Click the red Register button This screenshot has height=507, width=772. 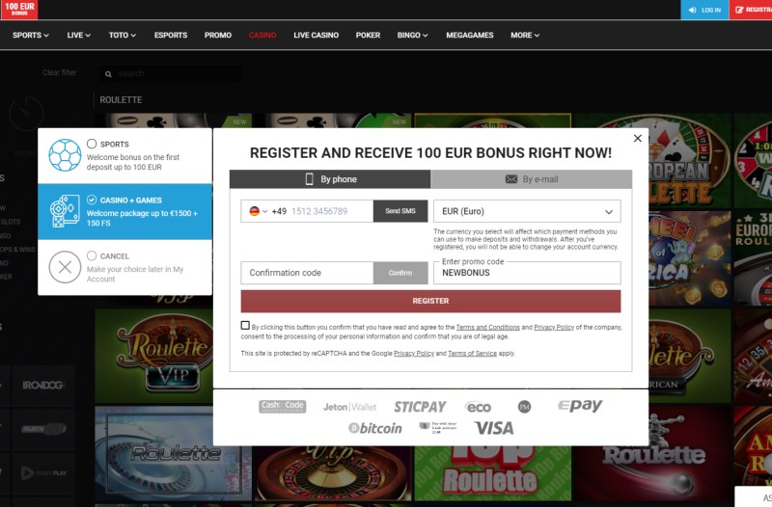[430, 301]
